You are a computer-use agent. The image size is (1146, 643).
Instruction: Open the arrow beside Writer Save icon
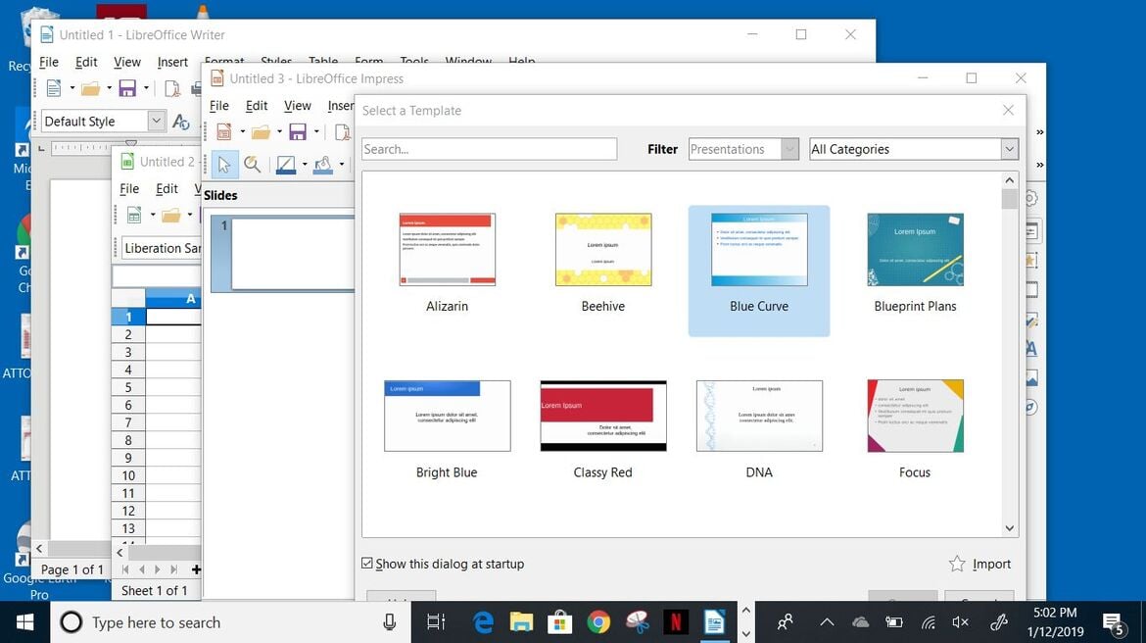point(146,88)
